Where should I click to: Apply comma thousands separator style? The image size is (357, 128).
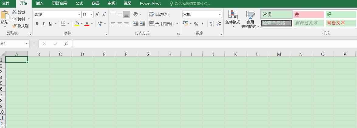[x=203, y=24]
